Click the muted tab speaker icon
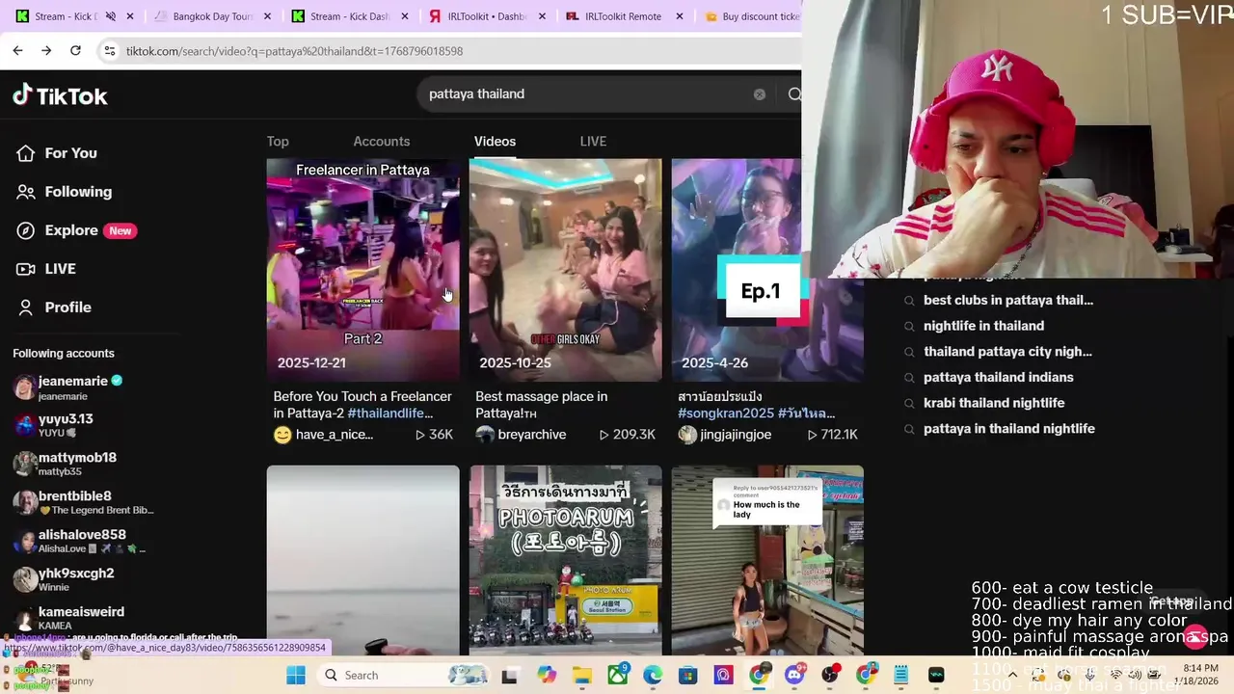The width and height of the screenshot is (1234, 694). [x=110, y=16]
